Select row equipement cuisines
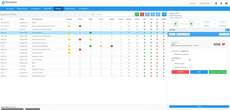 coord(84,56)
